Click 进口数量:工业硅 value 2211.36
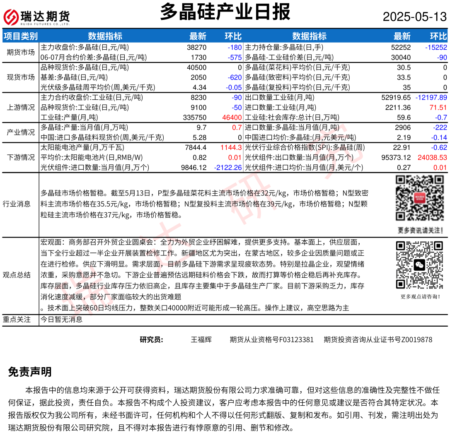 398,108
